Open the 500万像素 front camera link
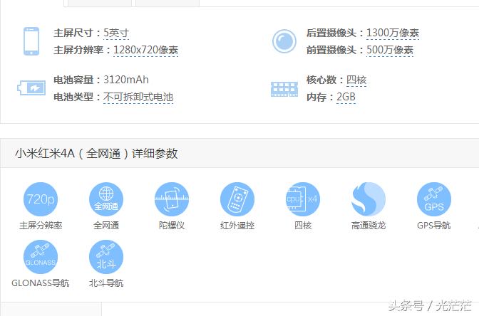The height and width of the screenshot is (316, 479). click(x=390, y=50)
